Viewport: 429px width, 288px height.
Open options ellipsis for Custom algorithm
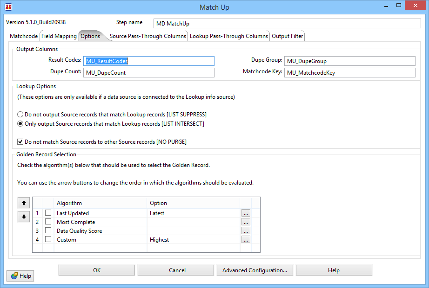click(x=246, y=240)
